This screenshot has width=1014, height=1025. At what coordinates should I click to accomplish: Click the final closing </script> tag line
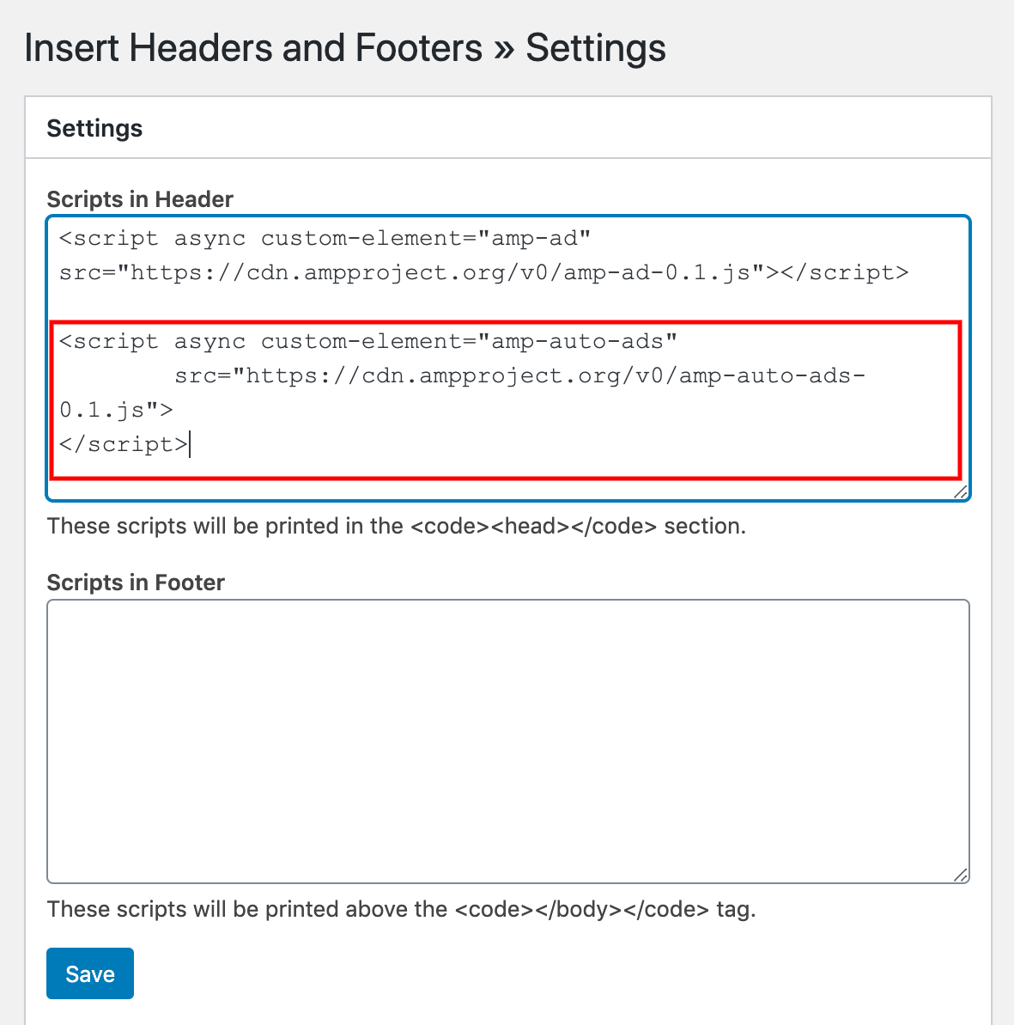(x=123, y=444)
